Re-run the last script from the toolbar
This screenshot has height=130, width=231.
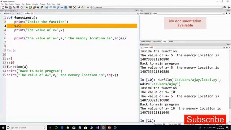click(x=42, y=7)
